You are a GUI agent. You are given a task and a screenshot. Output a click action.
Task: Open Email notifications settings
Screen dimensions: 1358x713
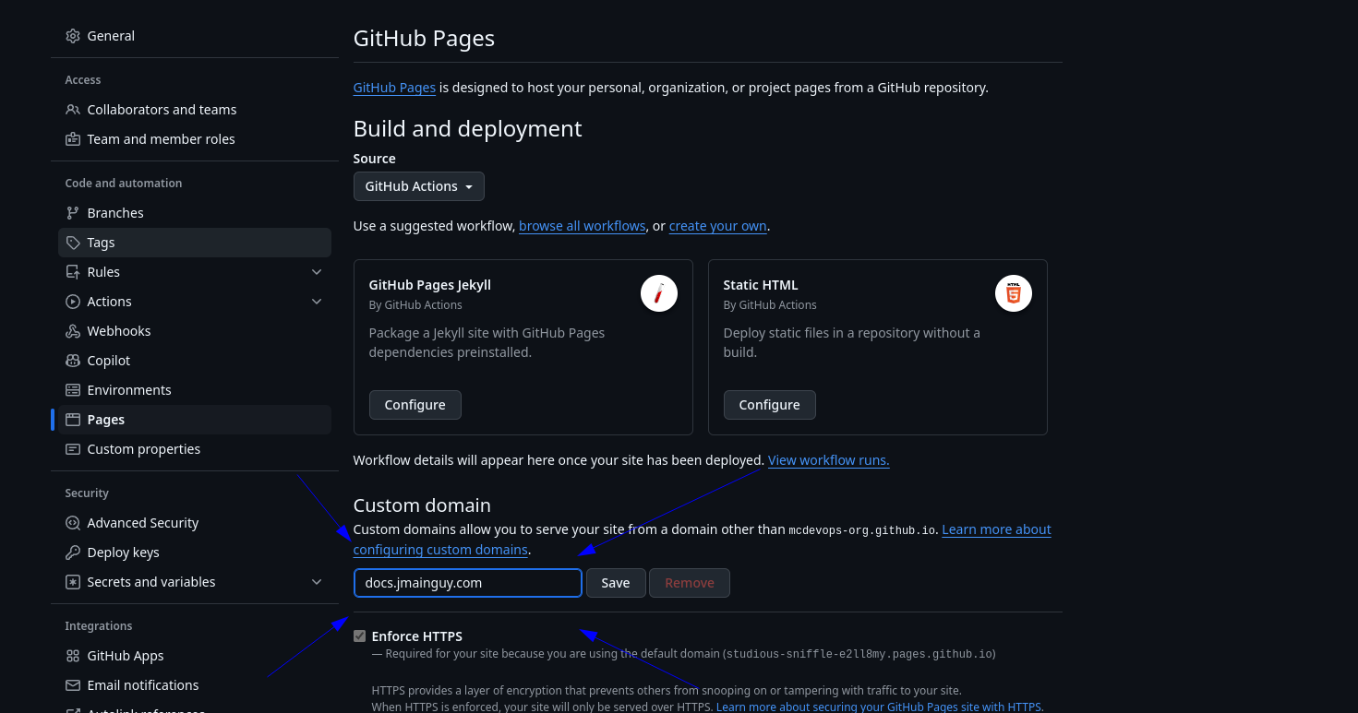[195, 685]
